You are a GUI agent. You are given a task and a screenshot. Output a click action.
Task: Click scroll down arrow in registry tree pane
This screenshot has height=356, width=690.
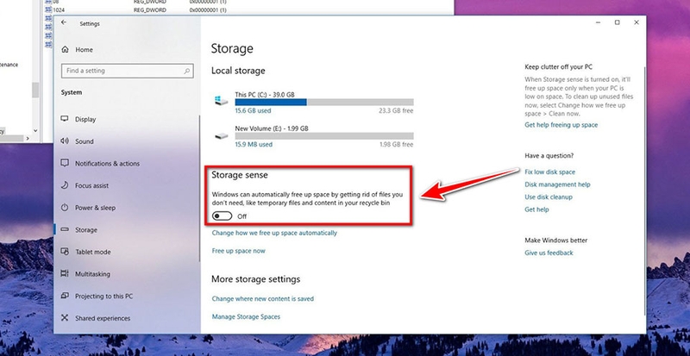35,131
